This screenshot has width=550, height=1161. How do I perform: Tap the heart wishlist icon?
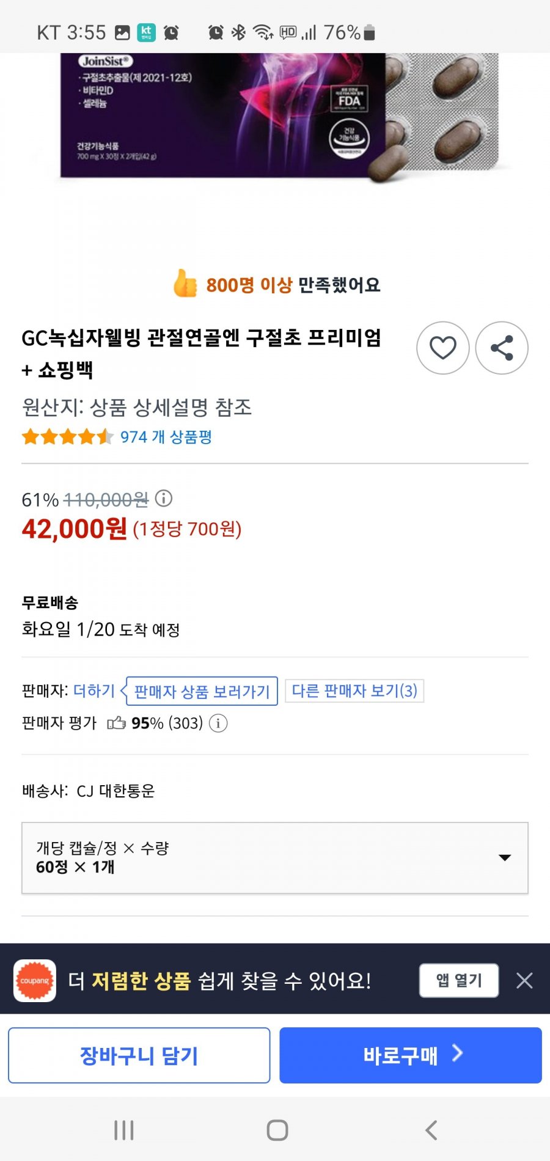tap(442, 348)
